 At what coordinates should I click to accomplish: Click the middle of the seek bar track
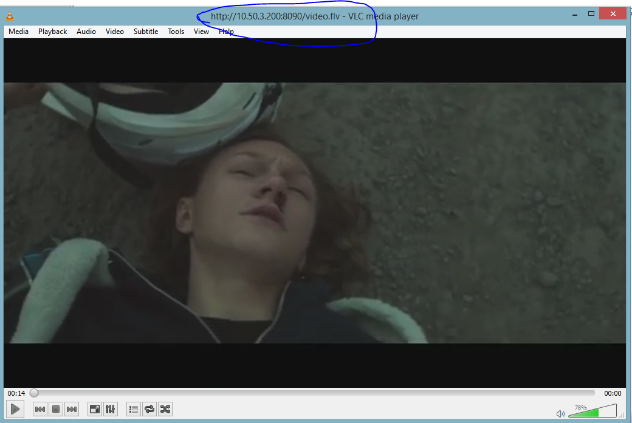(x=314, y=393)
